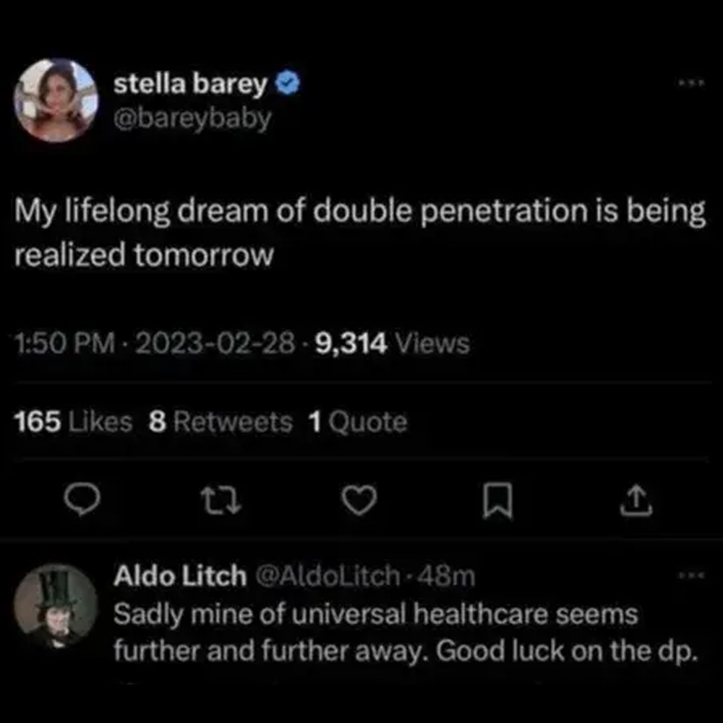Click the reply speech bubble icon
The width and height of the screenshot is (723, 723).
pyautogui.click(x=82, y=500)
